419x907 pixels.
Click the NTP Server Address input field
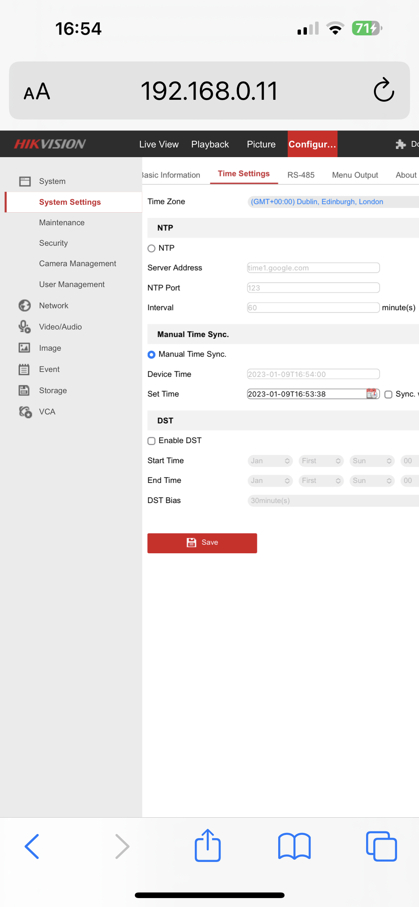tap(313, 268)
